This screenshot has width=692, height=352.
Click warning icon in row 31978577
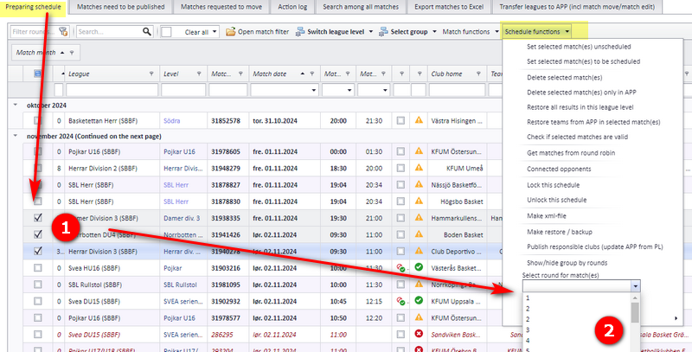pos(419,317)
